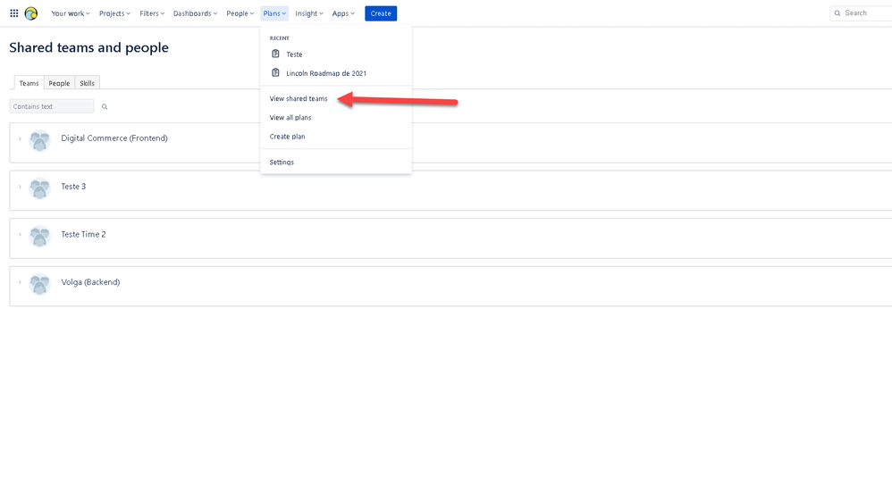Viewport: 892px width, 492px height.
Task: Expand the Volga (Backend) team row
Action: point(20,282)
